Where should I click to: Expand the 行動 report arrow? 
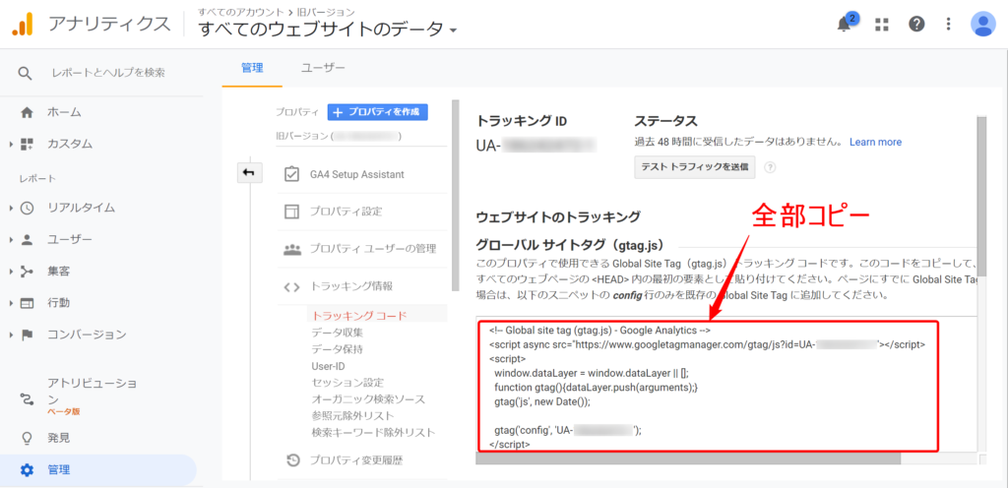pos(11,302)
